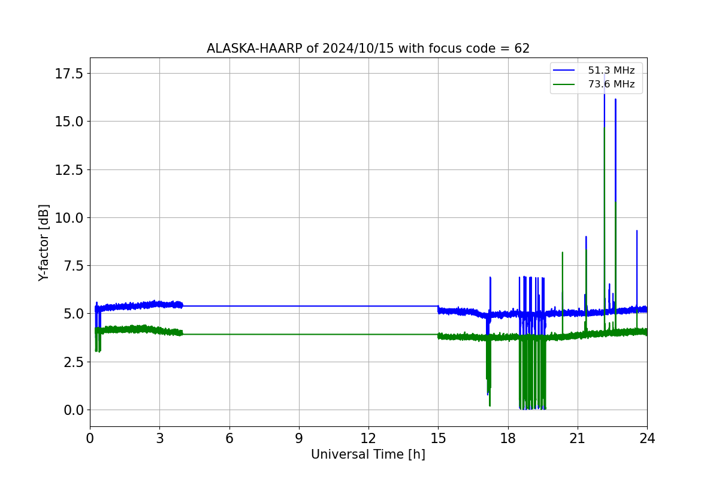Click x-axis tick label 0

click(90, 438)
